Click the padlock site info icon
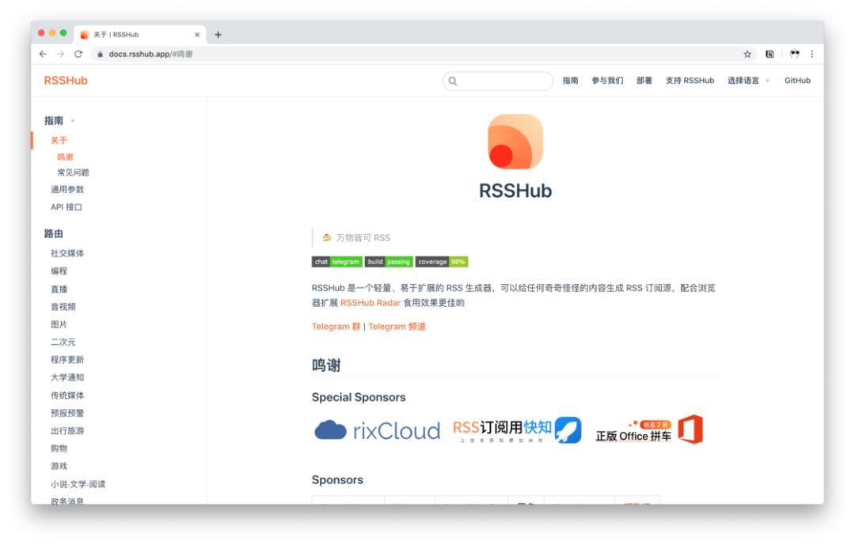 click(100, 54)
